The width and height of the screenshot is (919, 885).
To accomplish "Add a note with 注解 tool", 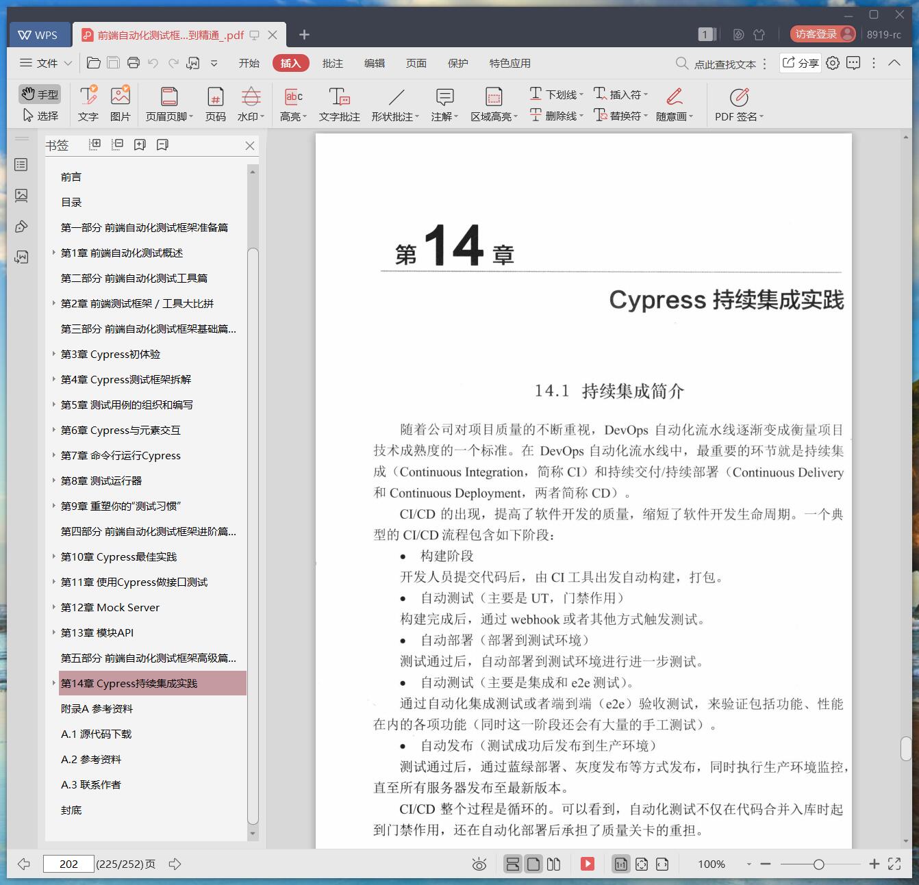I will pos(444,103).
